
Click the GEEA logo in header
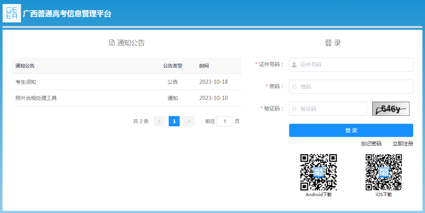pos(12,13)
